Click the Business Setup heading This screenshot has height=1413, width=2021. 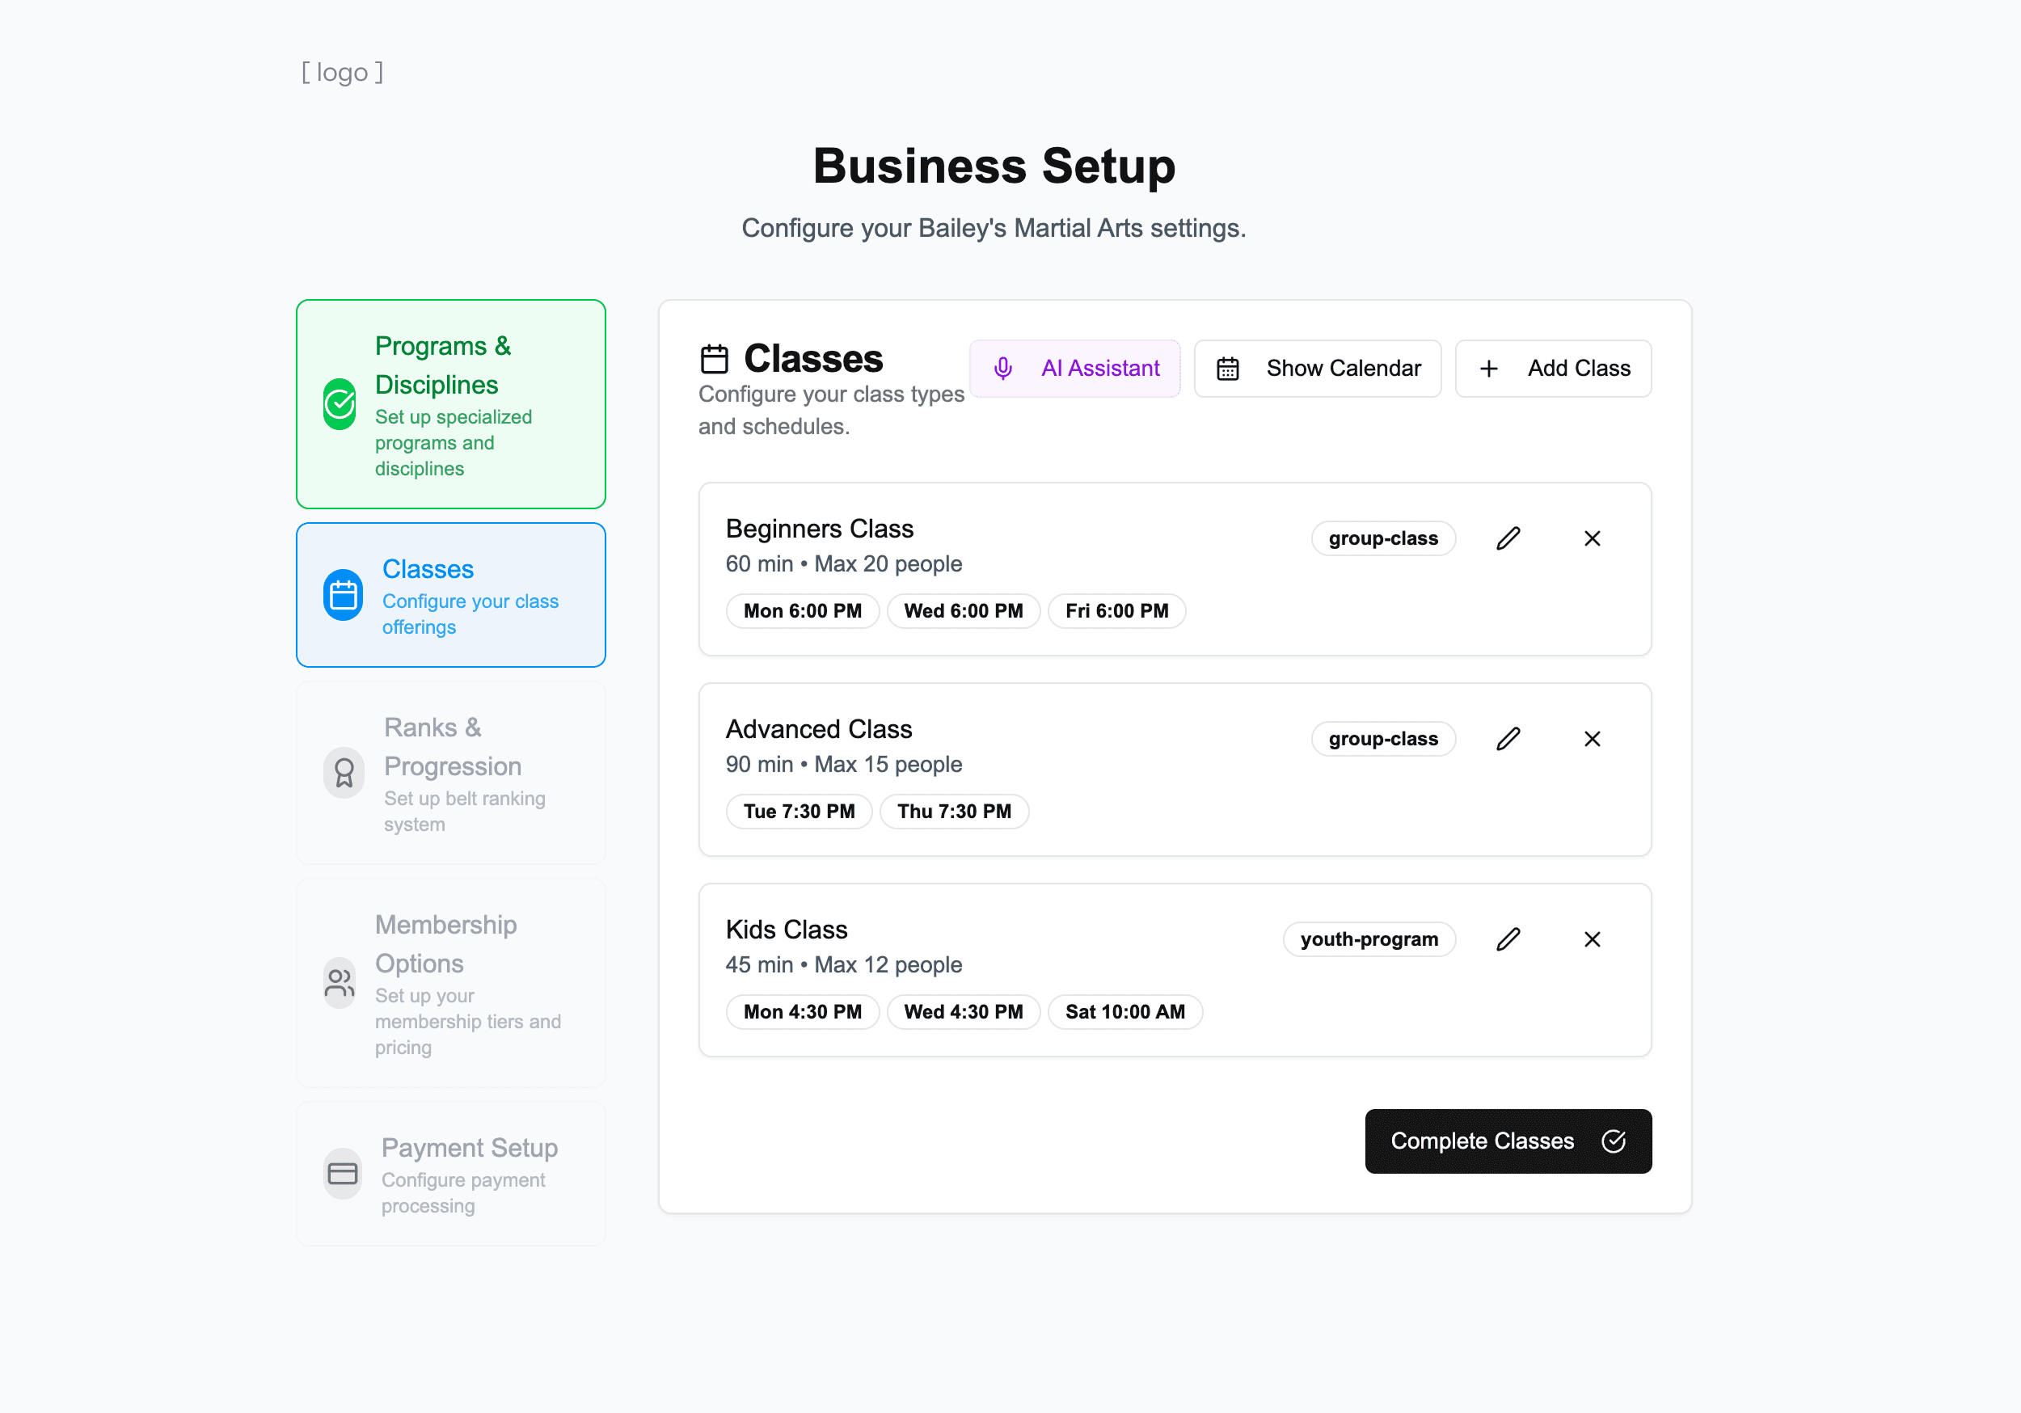coord(994,166)
